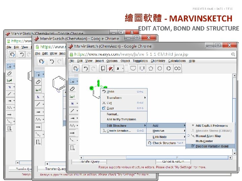Image resolution: width=242 pixels, height=181 pixels.
Task: Click Undo arrow in front window toolbar
Action: click(x=85, y=68)
